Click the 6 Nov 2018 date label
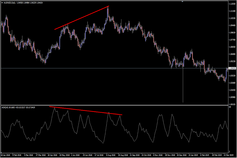237x158 pixels. 158,155
